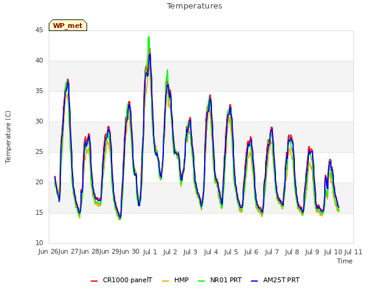Screen dimensions: 390x292
Task: Click the Jul 4 x-axis tick label
Action: 211,252
